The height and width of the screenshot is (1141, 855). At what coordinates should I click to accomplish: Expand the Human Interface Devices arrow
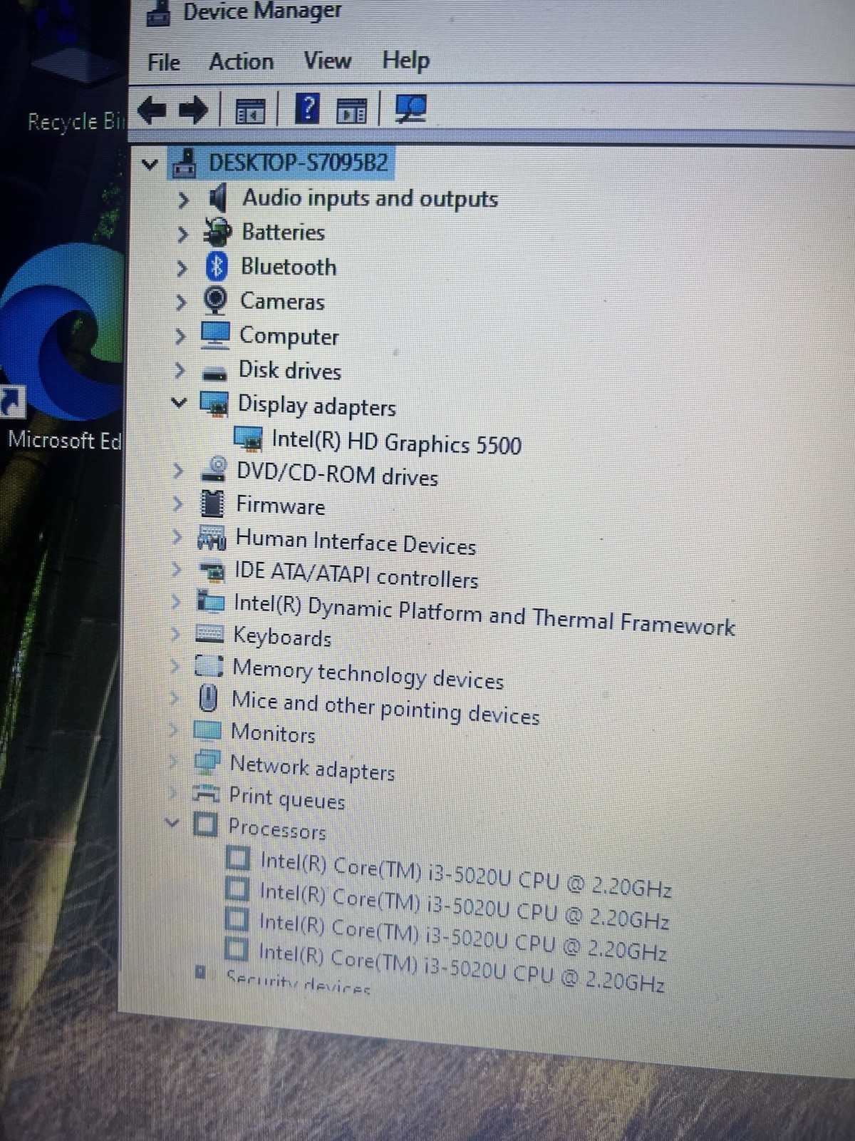click(x=176, y=536)
